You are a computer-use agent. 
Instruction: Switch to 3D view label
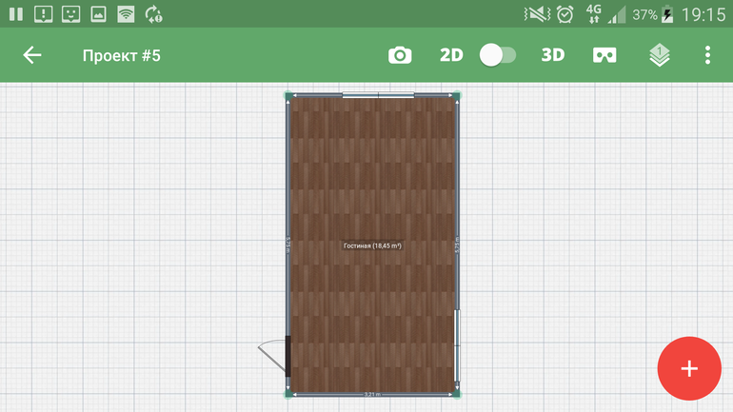pyautogui.click(x=553, y=55)
